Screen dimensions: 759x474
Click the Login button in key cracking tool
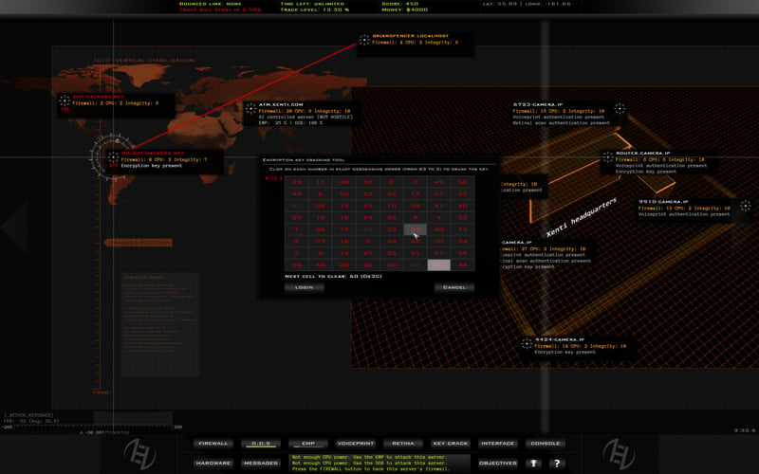click(304, 287)
